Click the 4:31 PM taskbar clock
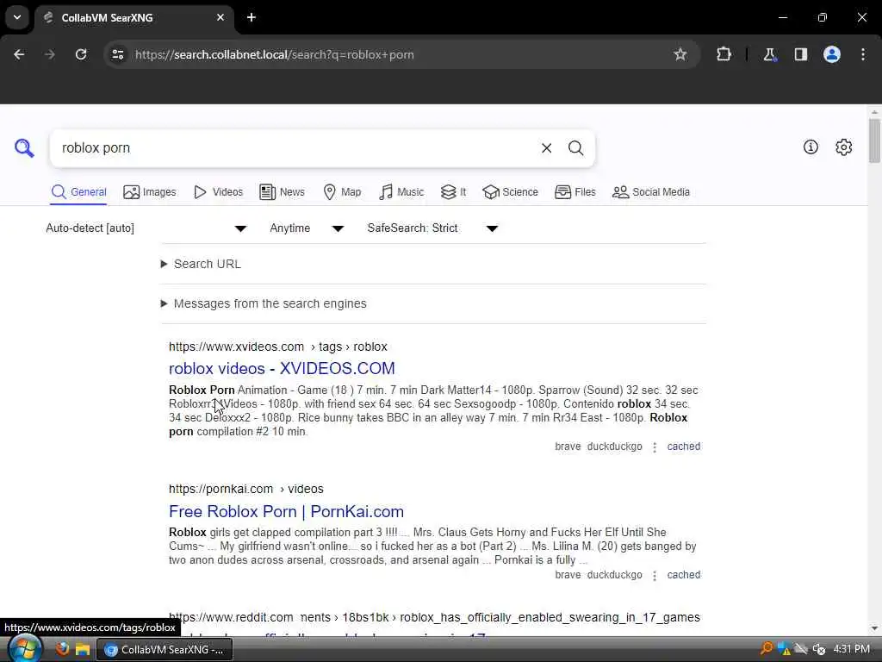Screen dimensions: 882x662 coord(852,649)
